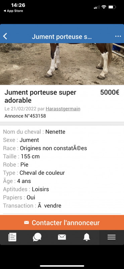Viewport: 124px width, 269px height.
Task: Open the envelope messages icon
Action: click(62, 237)
